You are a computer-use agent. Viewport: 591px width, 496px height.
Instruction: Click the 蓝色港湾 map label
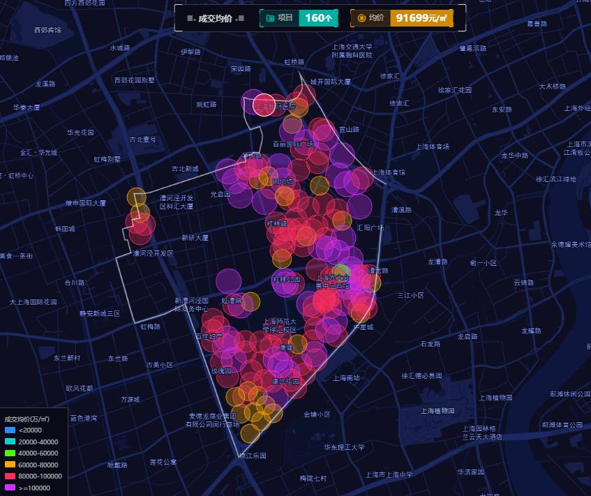tap(83, 418)
